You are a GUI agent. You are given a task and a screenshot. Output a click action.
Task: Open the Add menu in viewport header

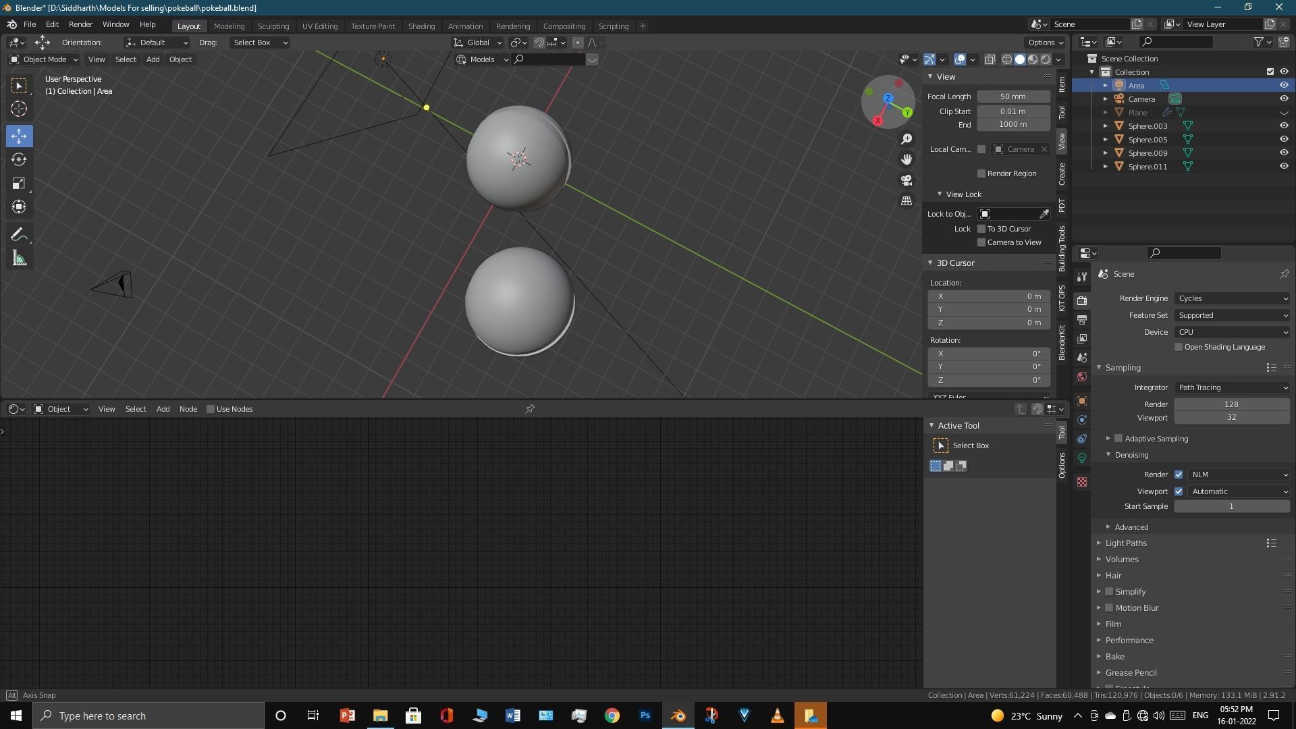pyautogui.click(x=153, y=59)
